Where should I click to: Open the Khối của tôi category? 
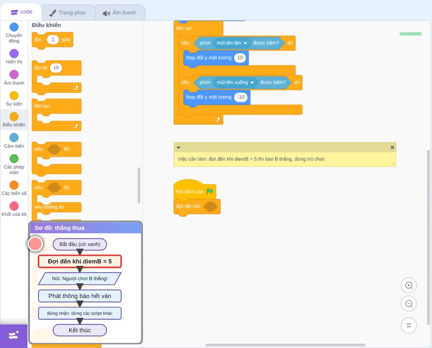(x=14, y=209)
